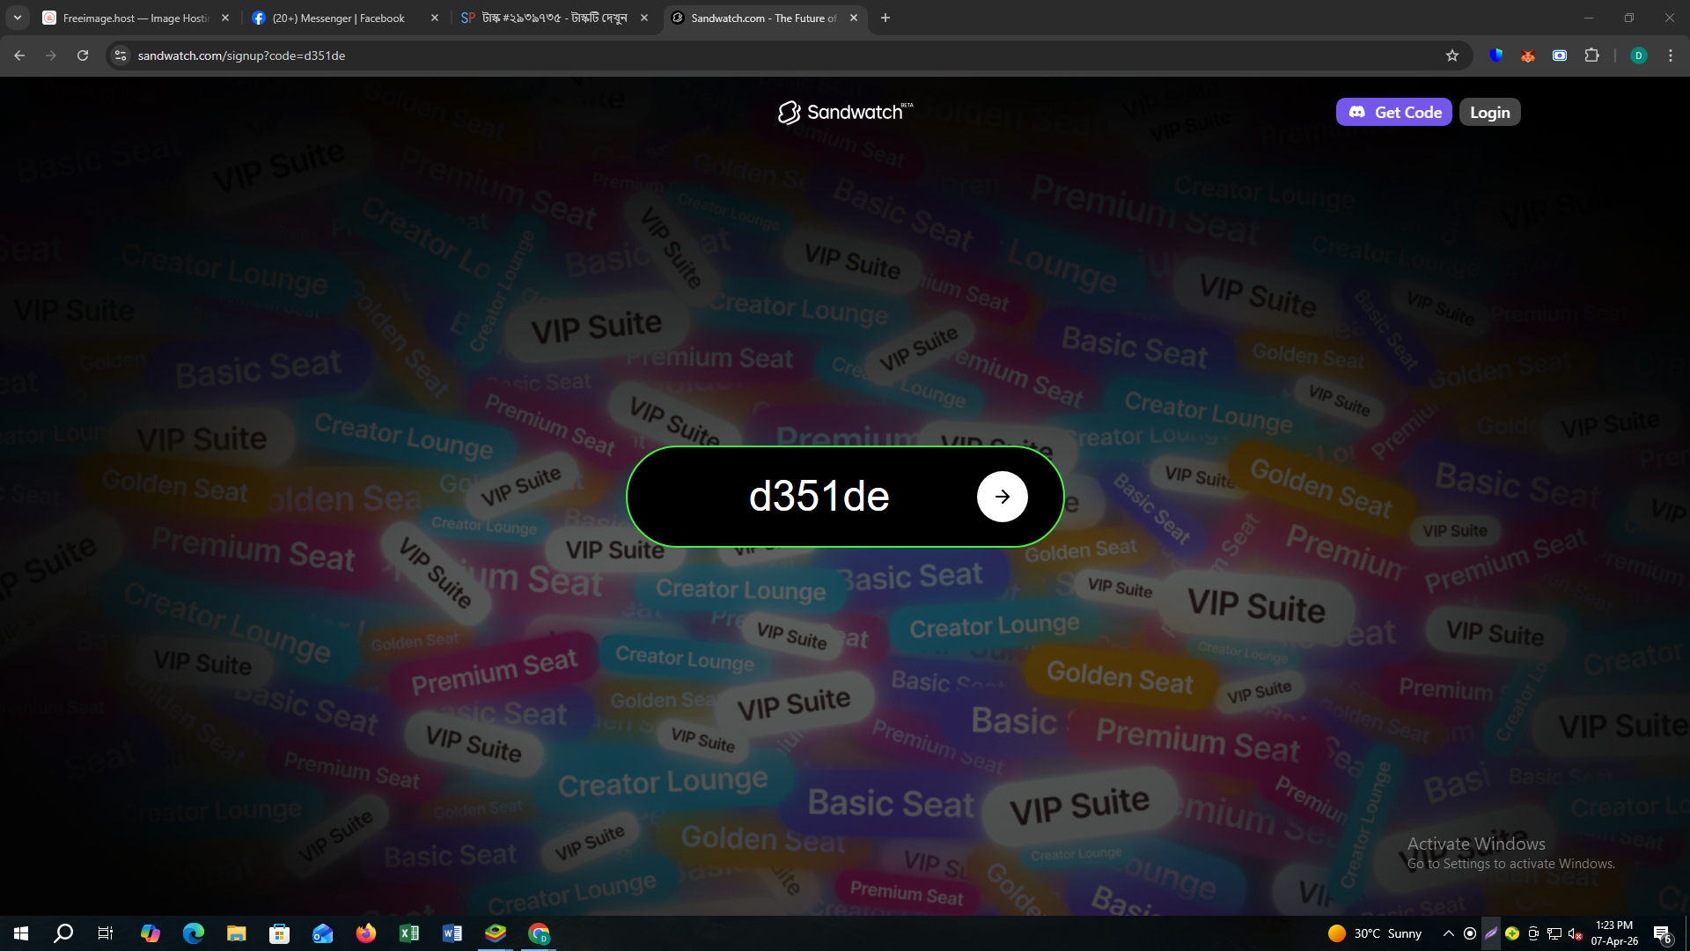Open the Chrome three-dot menu

[x=1671, y=55]
